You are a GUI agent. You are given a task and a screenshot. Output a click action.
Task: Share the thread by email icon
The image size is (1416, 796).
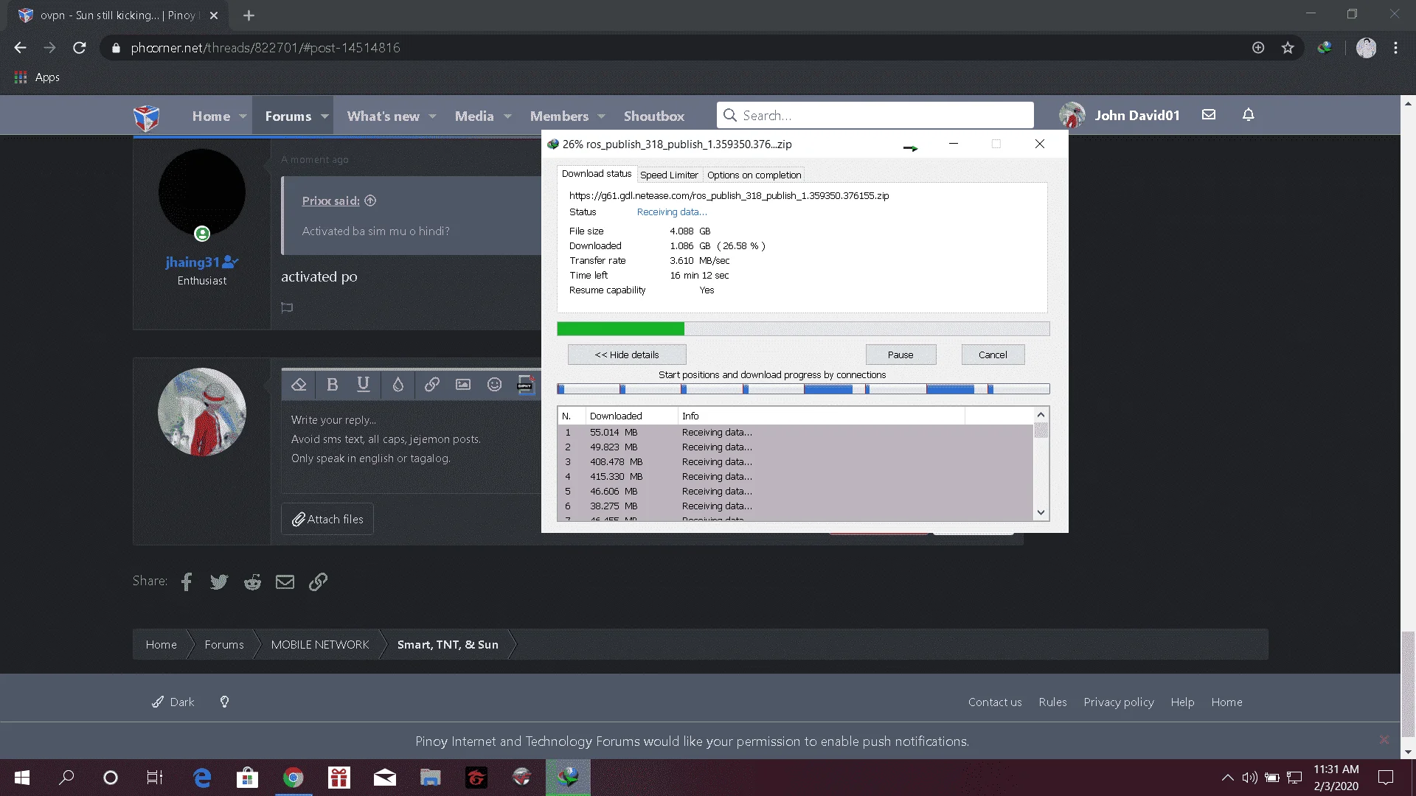[285, 582]
